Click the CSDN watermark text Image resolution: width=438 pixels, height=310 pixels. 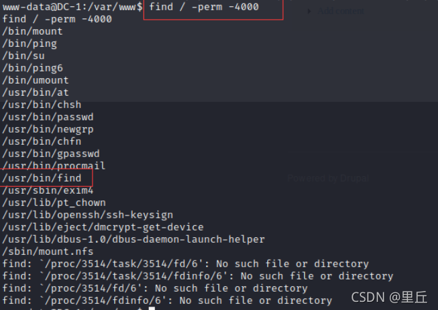point(389,298)
